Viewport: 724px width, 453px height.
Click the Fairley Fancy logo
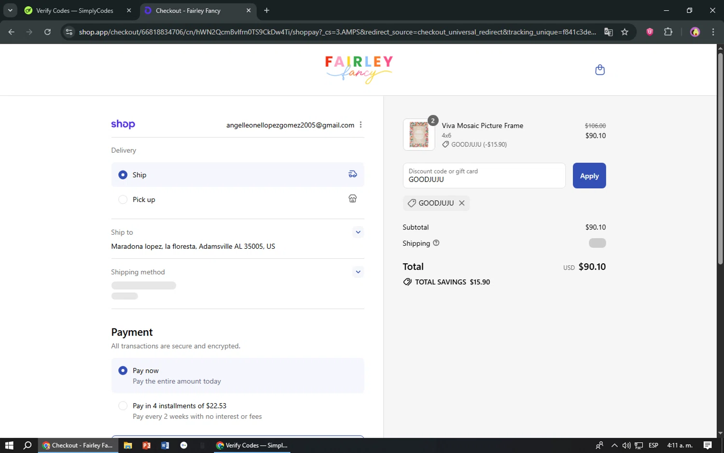coord(359,70)
